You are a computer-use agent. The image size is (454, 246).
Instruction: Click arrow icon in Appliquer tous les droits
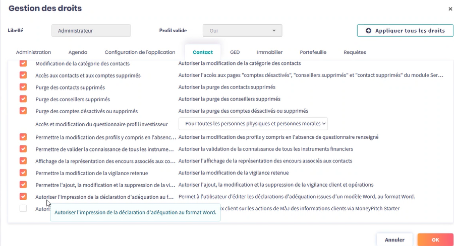tap(368, 31)
